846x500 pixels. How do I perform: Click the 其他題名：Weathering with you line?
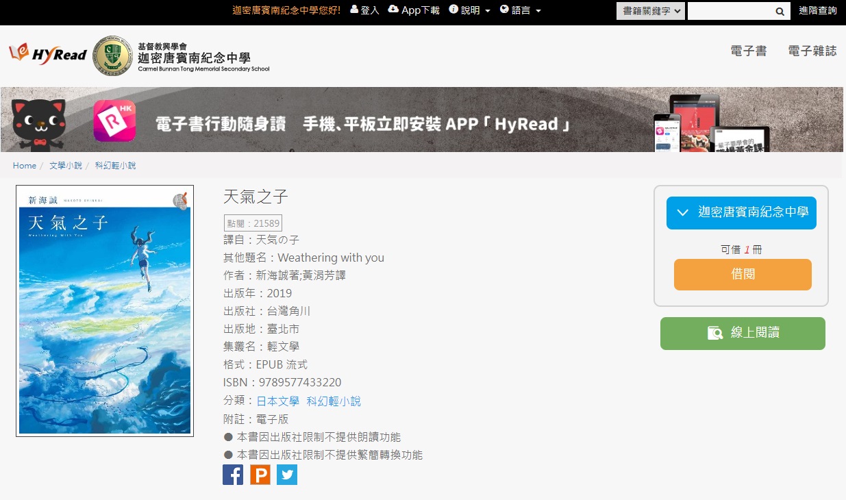click(303, 258)
